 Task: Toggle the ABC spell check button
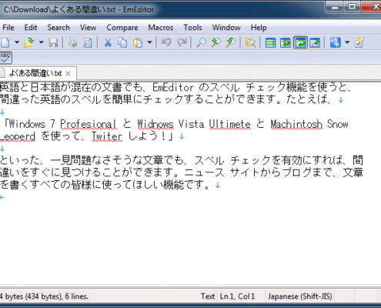coord(5,58)
